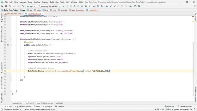Screen dimensions: 197x111
Task: Open the Edit menu
Action: point(11,2)
